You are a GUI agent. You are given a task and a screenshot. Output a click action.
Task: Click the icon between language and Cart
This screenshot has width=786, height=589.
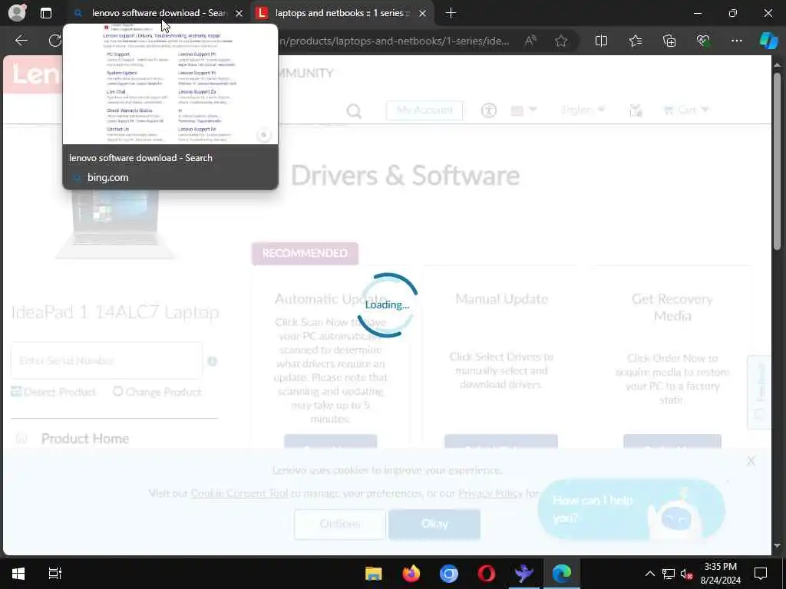[x=636, y=110]
